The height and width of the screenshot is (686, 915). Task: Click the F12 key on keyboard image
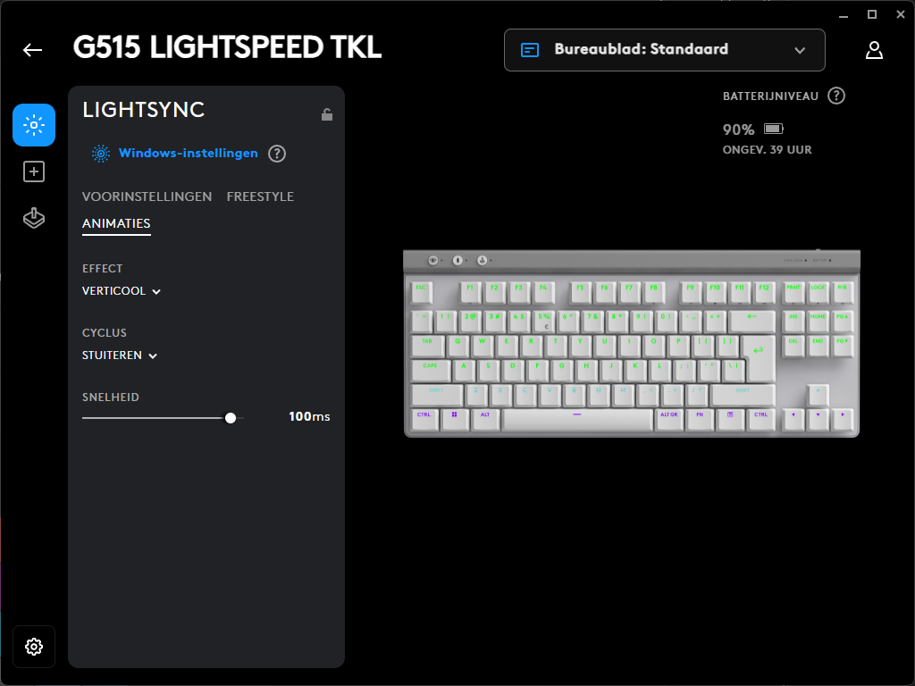click(x=764, y=292)
